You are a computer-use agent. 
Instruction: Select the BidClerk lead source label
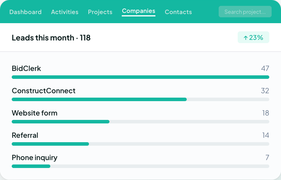click(x=26, y=69)
